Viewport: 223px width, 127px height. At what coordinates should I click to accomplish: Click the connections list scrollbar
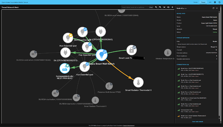coord(219,64)
